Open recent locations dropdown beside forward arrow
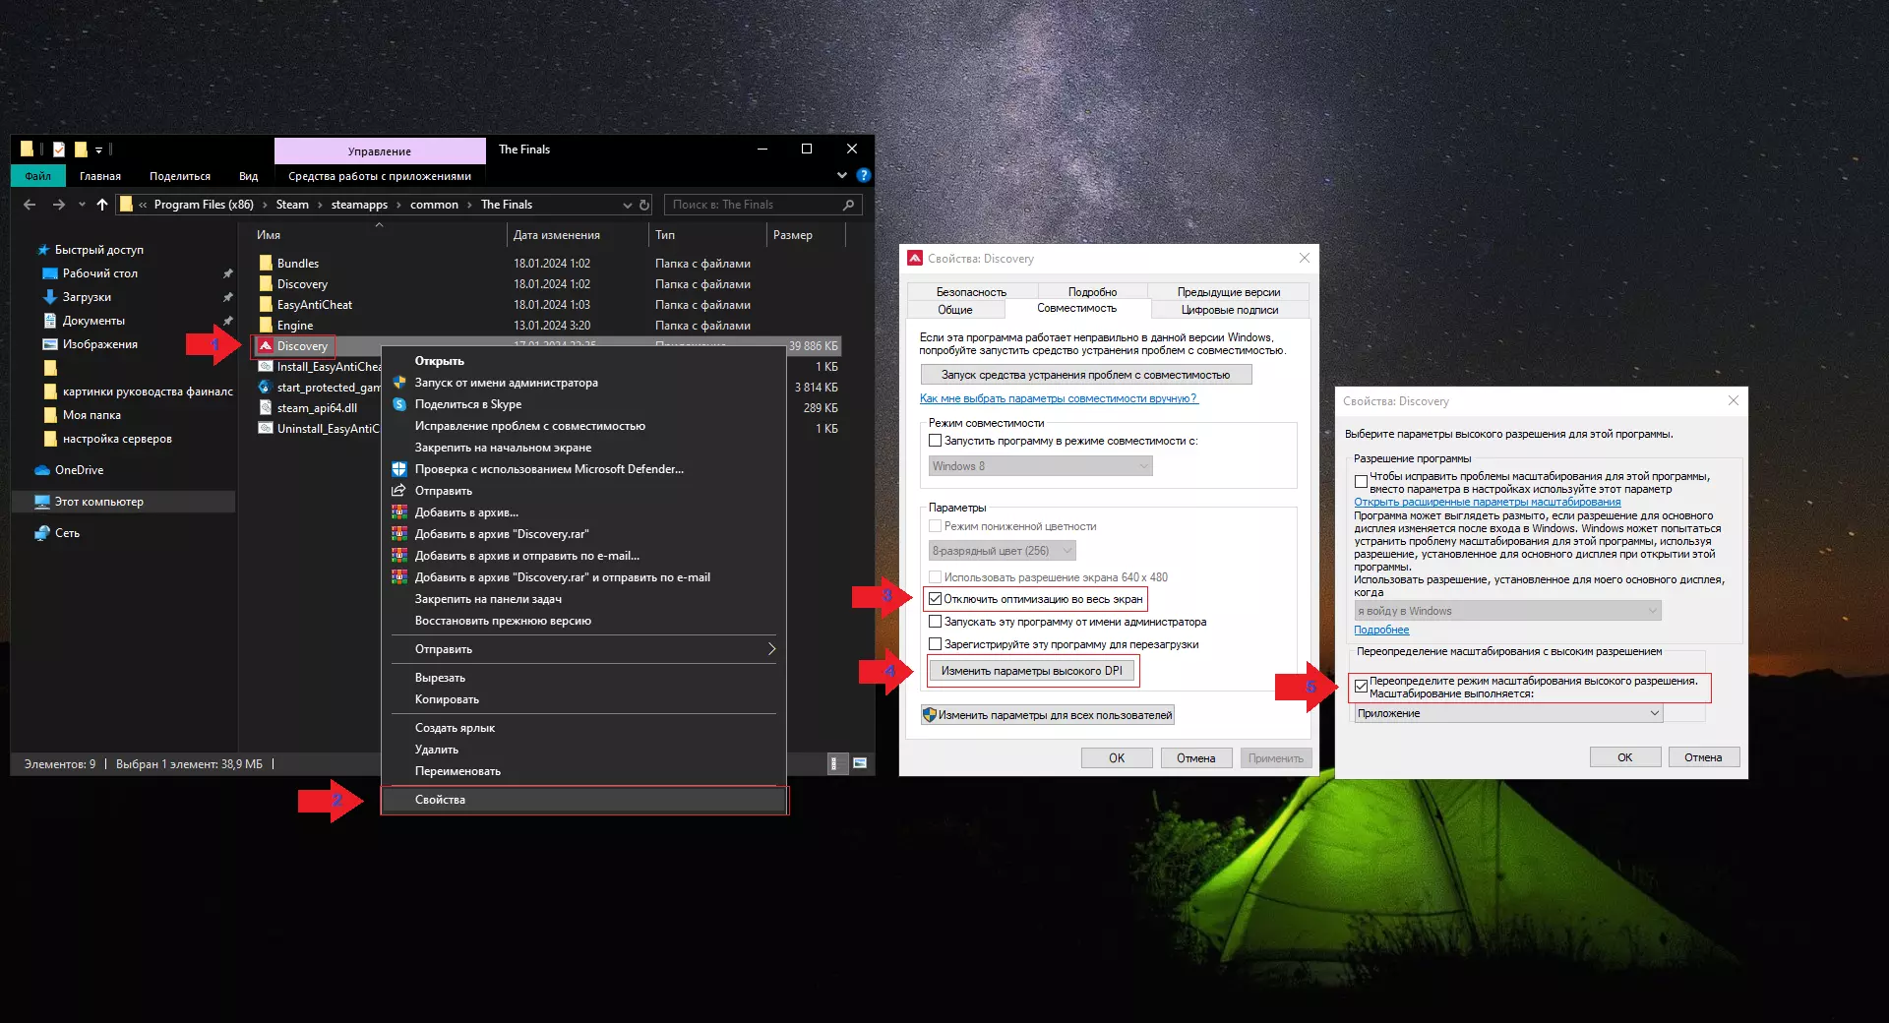 pyautogui.click(x=82, y=205)
